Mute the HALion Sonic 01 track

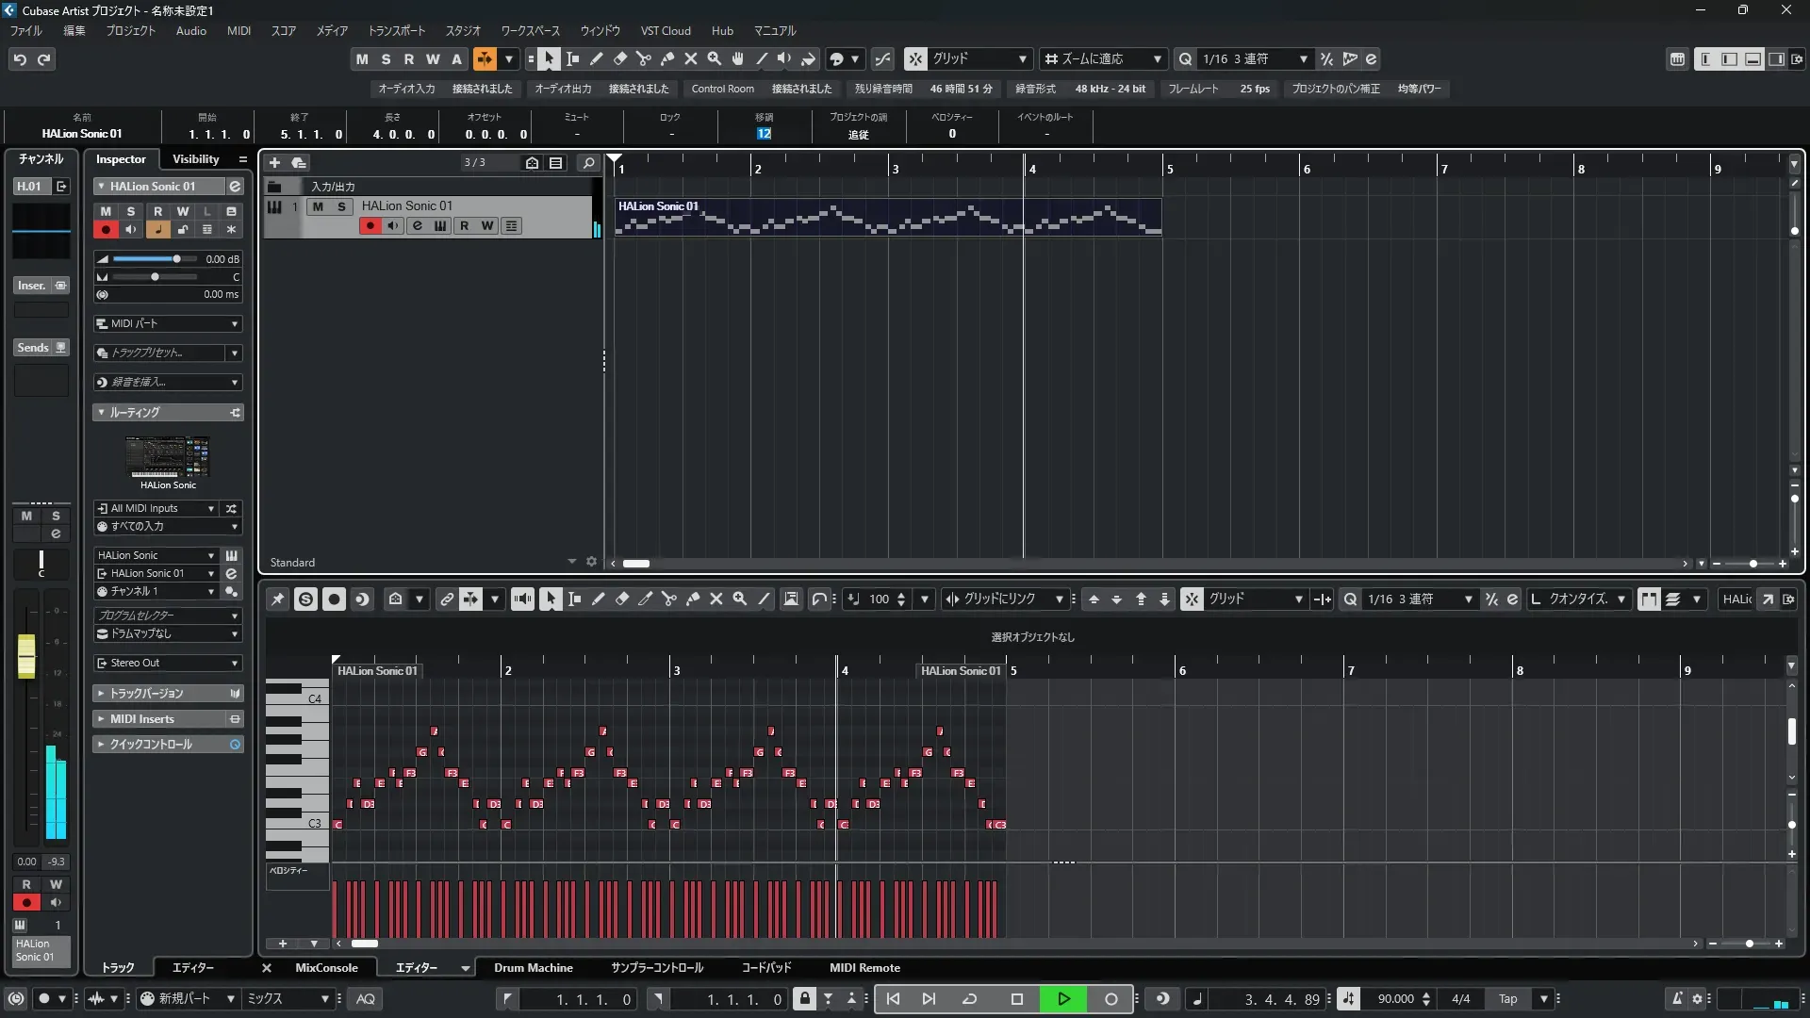[x=318, y=206]
